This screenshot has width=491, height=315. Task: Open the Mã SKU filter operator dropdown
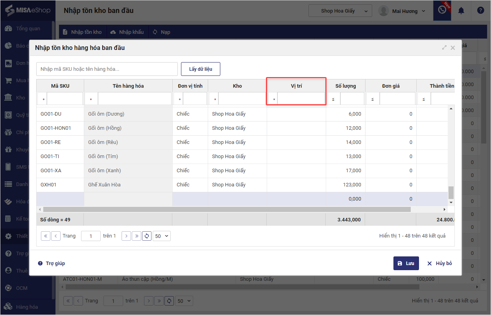click(42, 99)
